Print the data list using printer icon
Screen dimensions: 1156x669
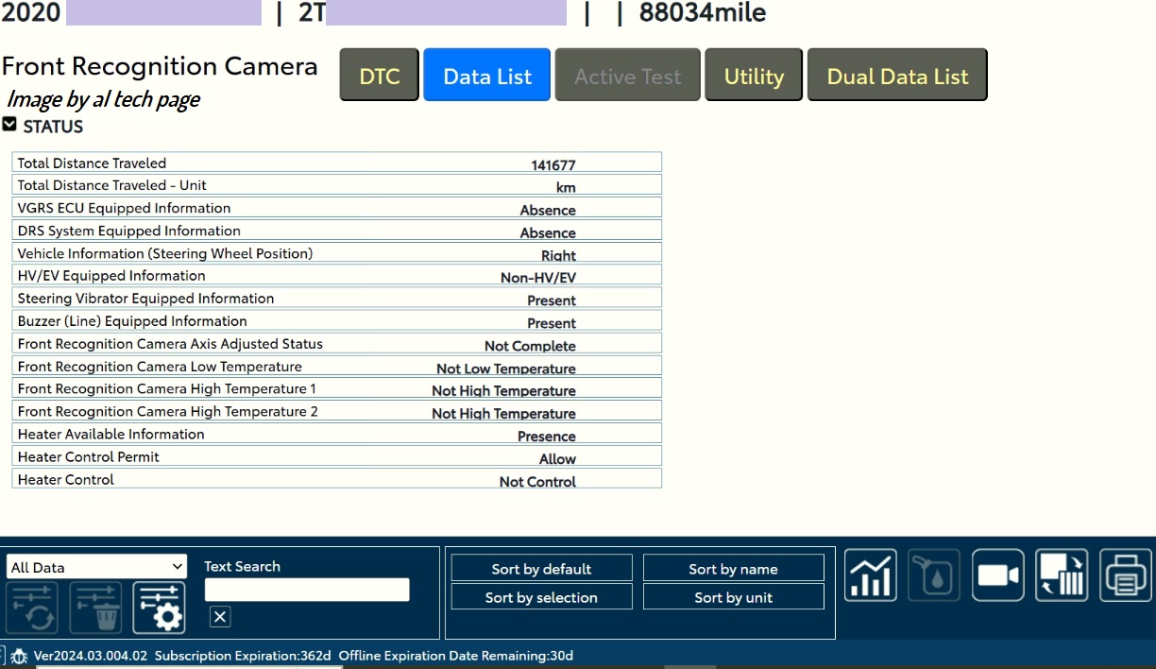pyautogui.click(x=1125, y=575)
